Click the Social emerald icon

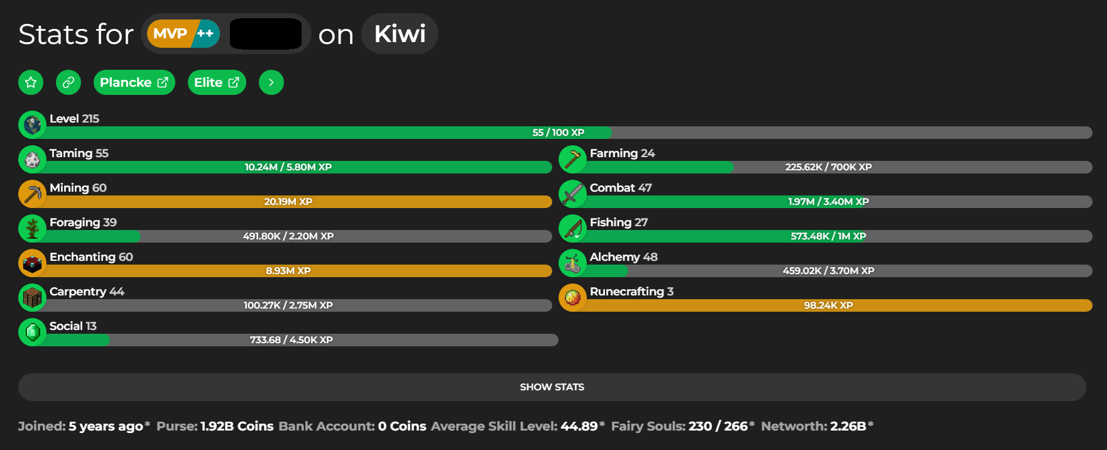click(x=33, y=332)
